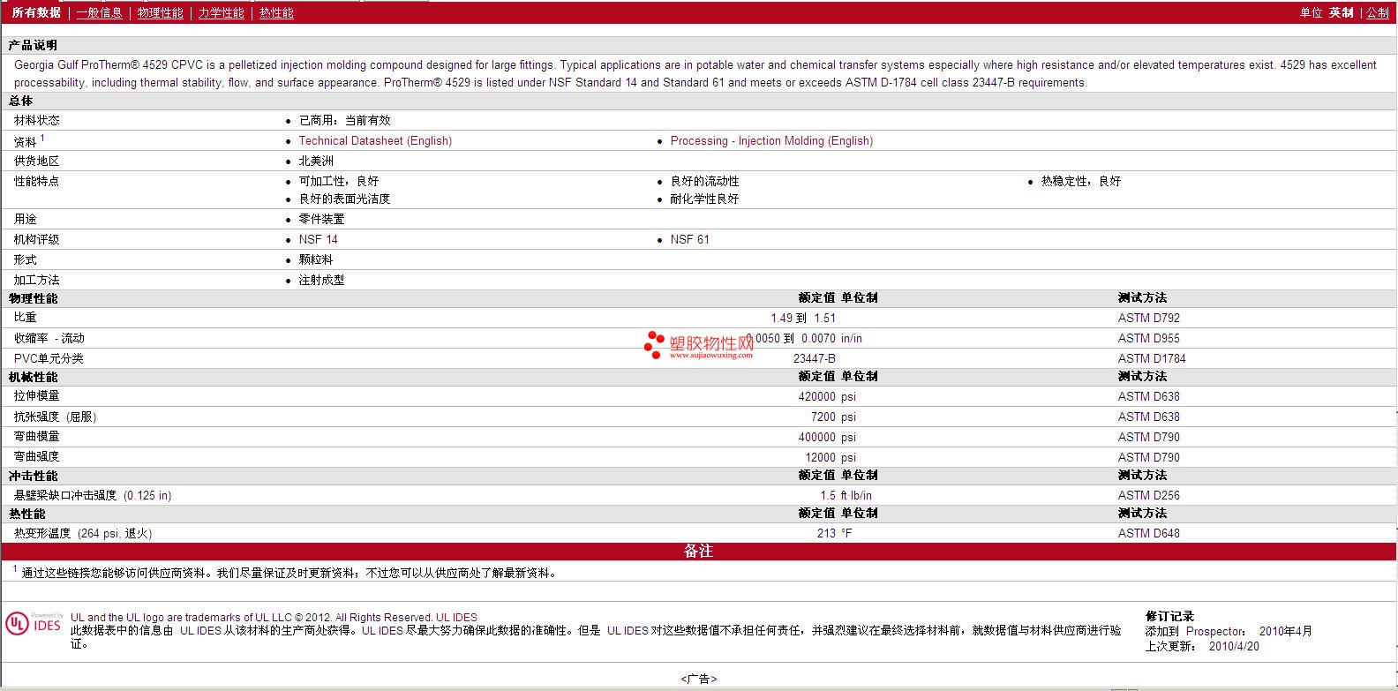Open Technical Datasheet (English) link

tap(375, 140)
